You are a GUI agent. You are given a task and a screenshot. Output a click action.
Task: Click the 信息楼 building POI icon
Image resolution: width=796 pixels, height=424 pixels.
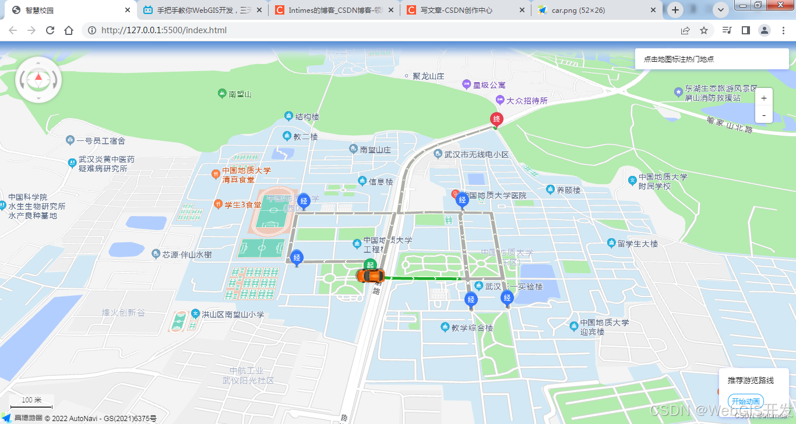point(362,181)
